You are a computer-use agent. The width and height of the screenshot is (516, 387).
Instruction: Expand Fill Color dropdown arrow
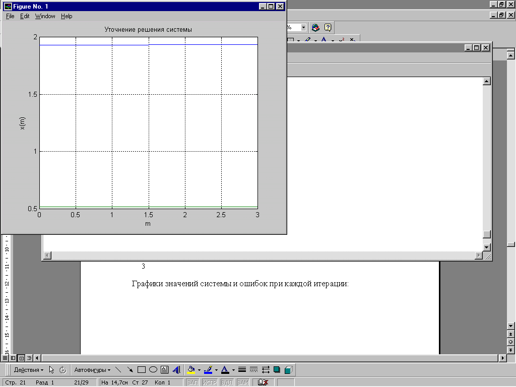pos(199,370)
